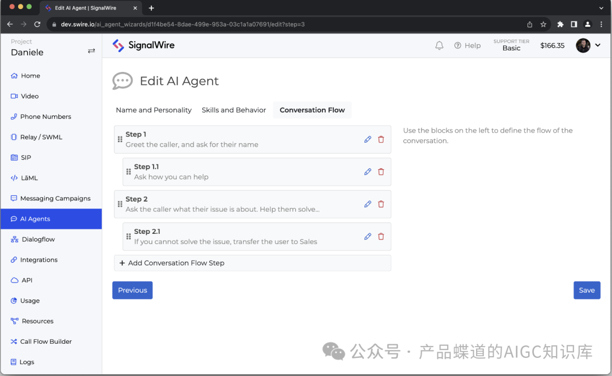Open Home in the sidebar
Viewport: 612px width, 376px height.
pyautogui.click(x=51, y=76)
